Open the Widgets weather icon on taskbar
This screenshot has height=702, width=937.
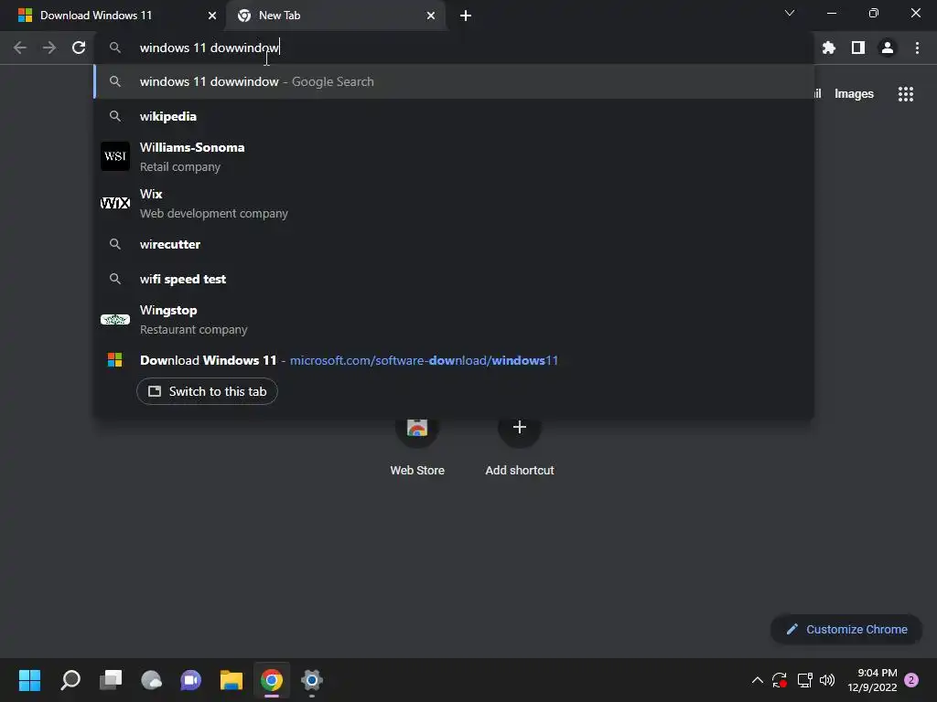[151, 680]
